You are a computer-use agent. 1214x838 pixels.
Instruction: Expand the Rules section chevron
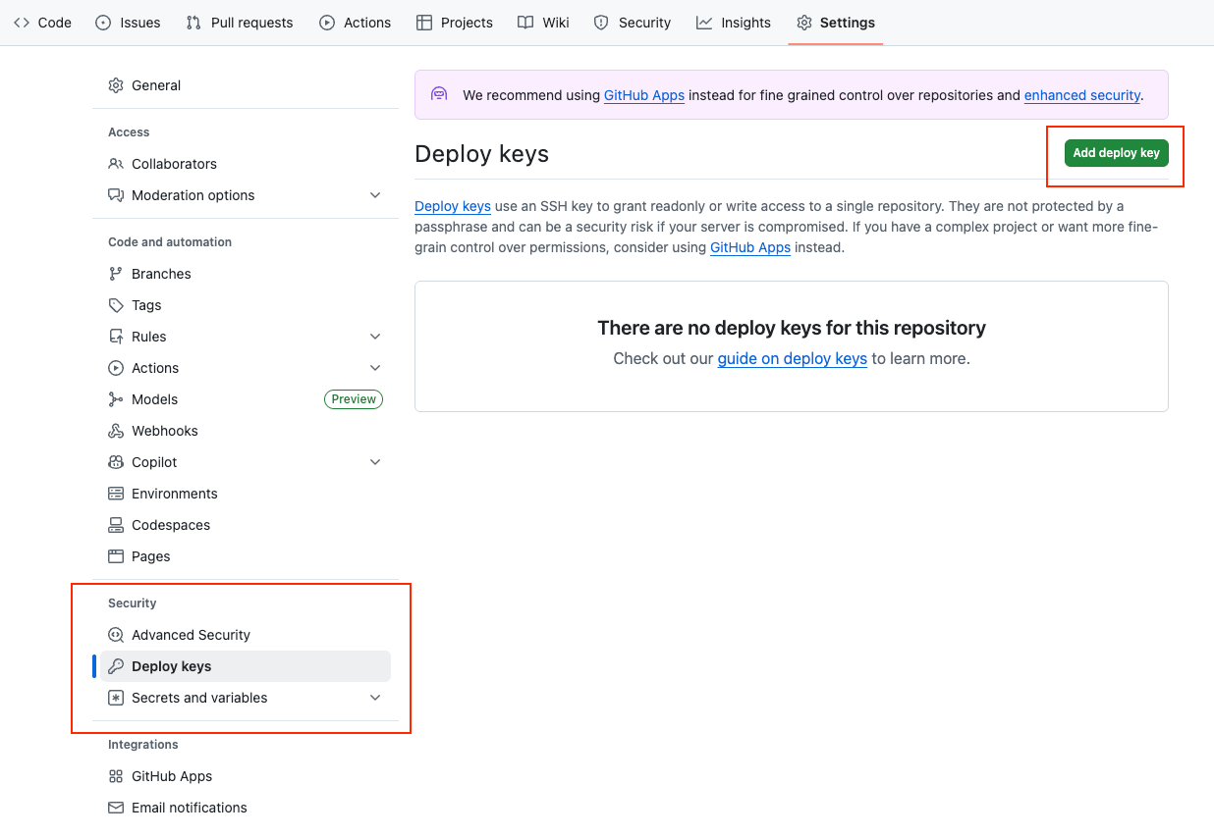click(x=375, y=337)
